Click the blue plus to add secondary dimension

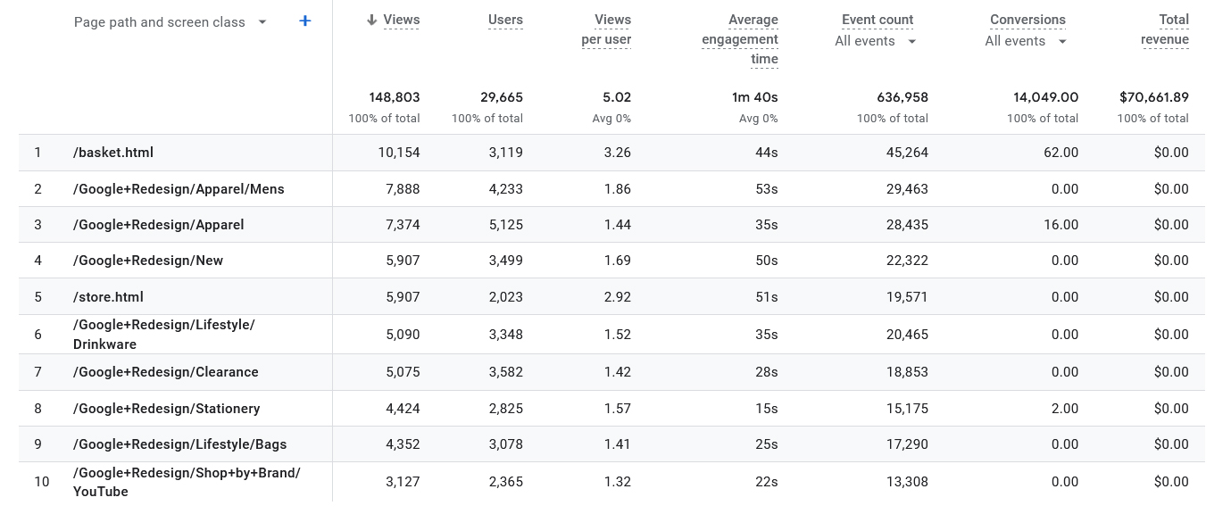tap(304, 20)
